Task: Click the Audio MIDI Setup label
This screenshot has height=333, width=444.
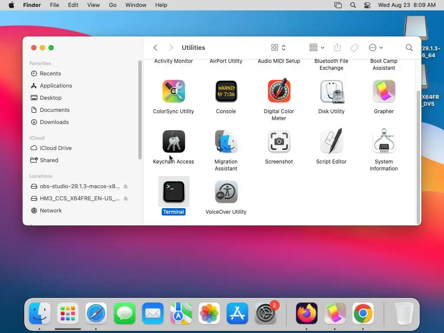Action: pos(279,61)
